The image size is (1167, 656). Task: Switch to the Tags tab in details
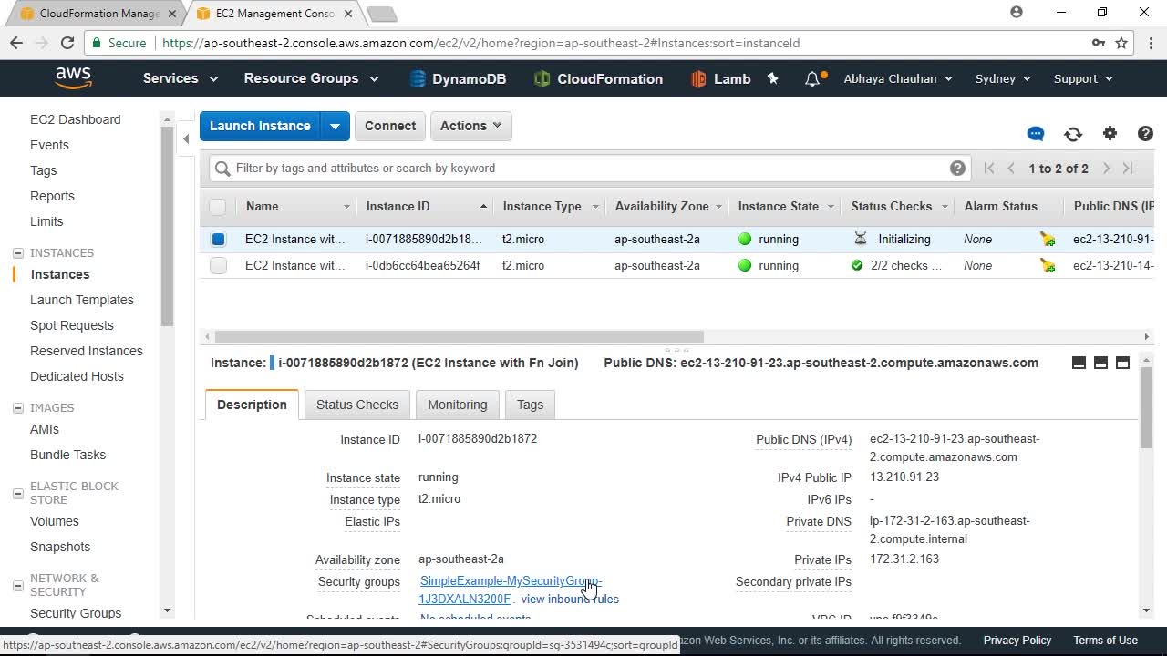tap(530, 405)
